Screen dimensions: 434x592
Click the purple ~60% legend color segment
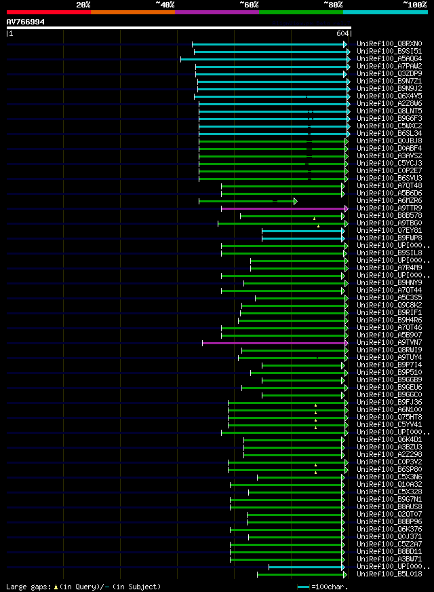click(217, 12)
